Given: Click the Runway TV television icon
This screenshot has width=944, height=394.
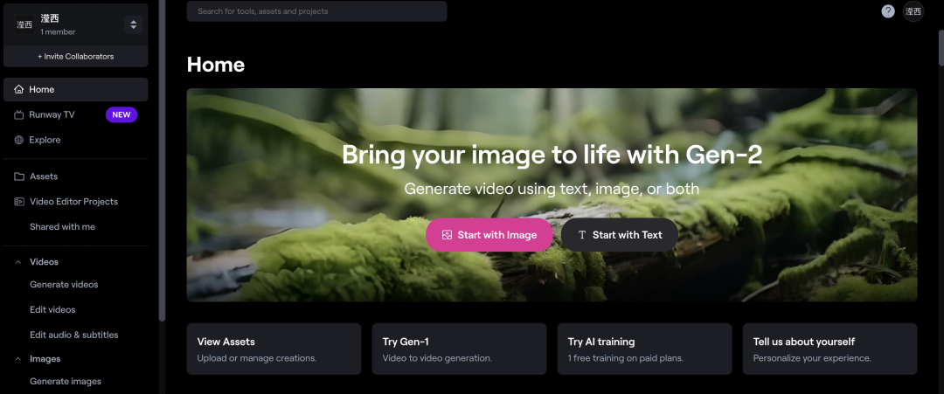Looking at the screenshot, I should 18,115.
